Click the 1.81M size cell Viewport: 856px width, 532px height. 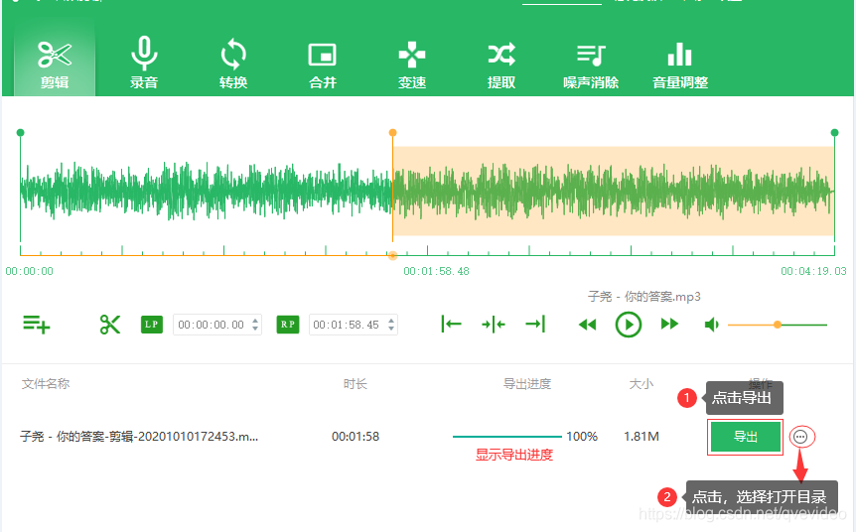coord(642,437)
